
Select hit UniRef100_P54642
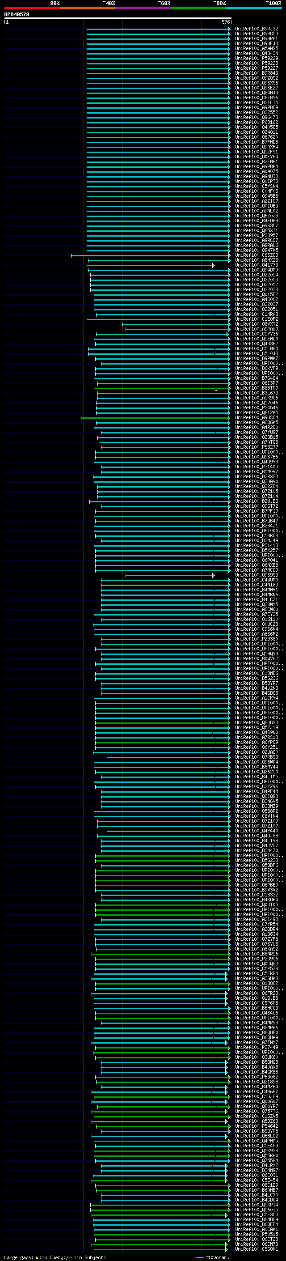point(257,1126)
